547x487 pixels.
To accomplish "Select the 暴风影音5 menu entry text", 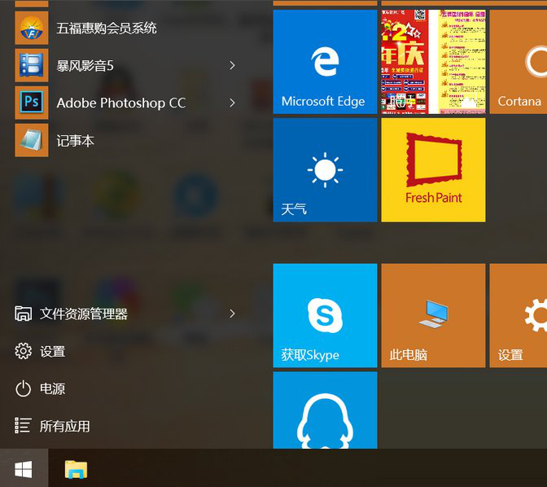I will pos(85,66).
